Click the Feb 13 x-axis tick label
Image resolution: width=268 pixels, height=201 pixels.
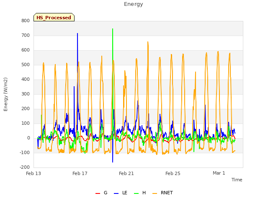point(33,173)
